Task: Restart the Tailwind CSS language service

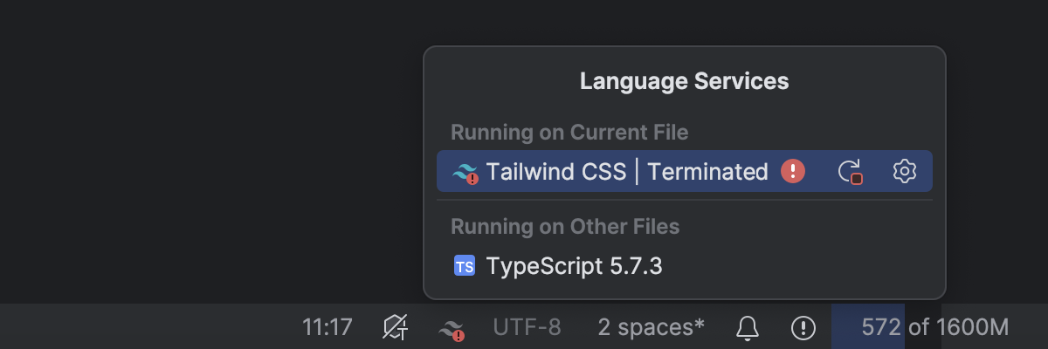Action: click(850, 172)
